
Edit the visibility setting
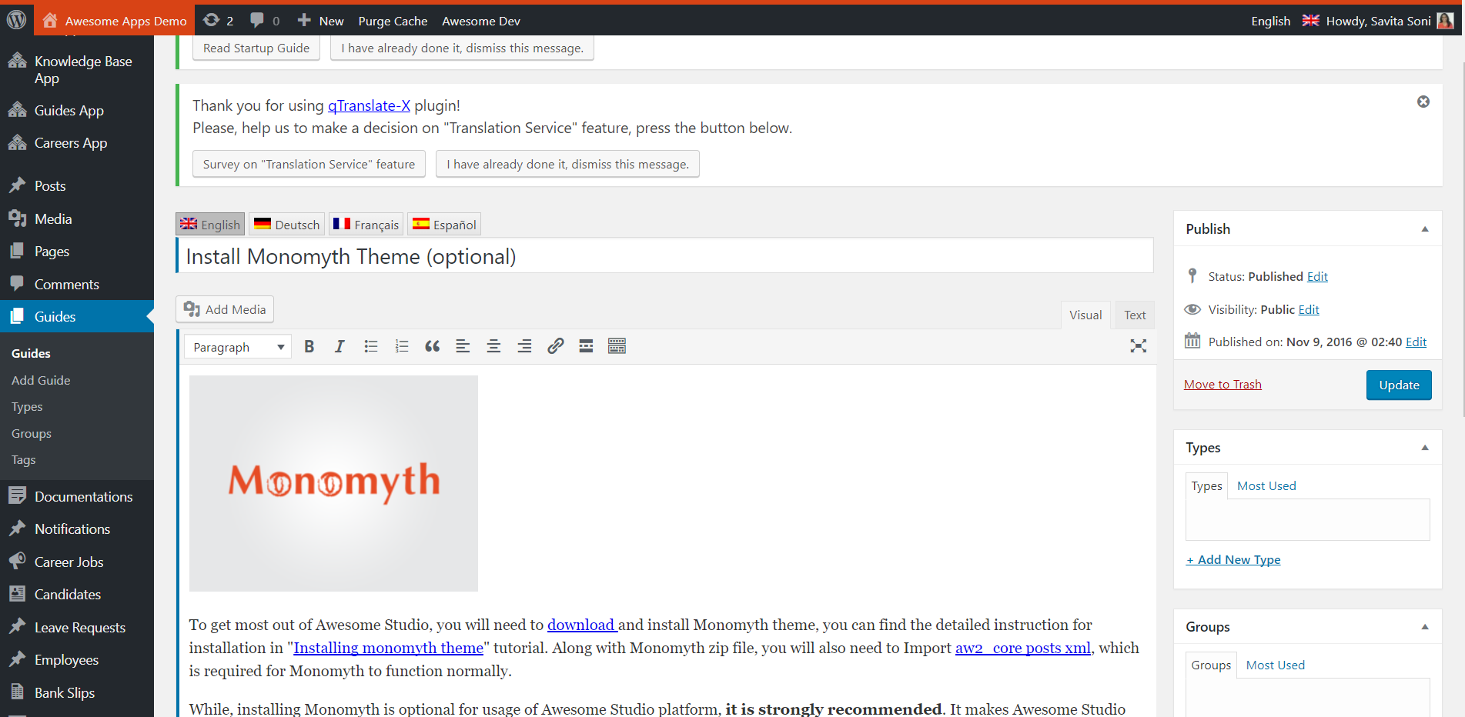point(1309,309)
